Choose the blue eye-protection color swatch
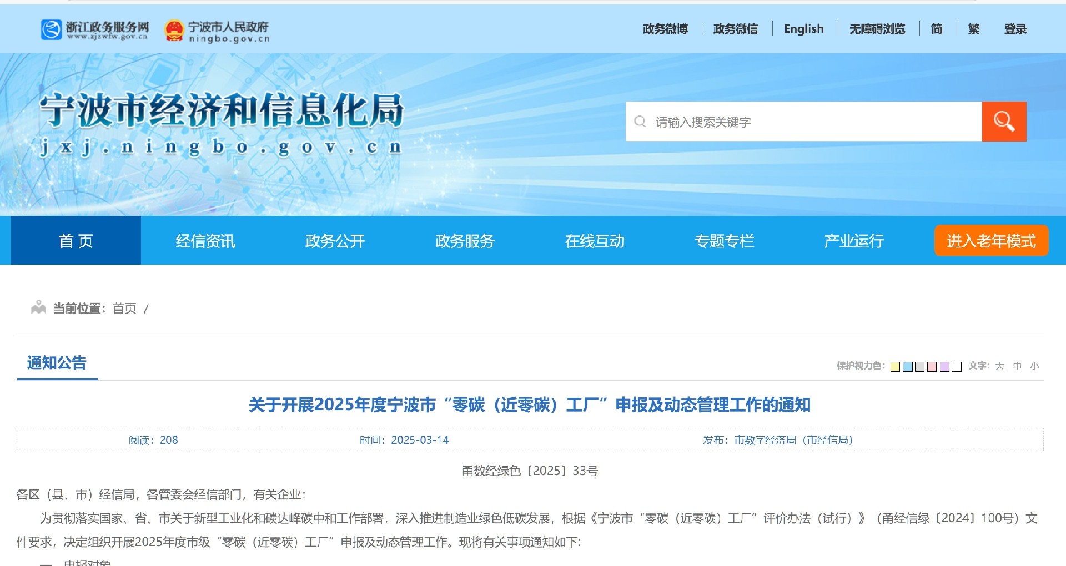 pyautogui.click(x=908, y=367)
